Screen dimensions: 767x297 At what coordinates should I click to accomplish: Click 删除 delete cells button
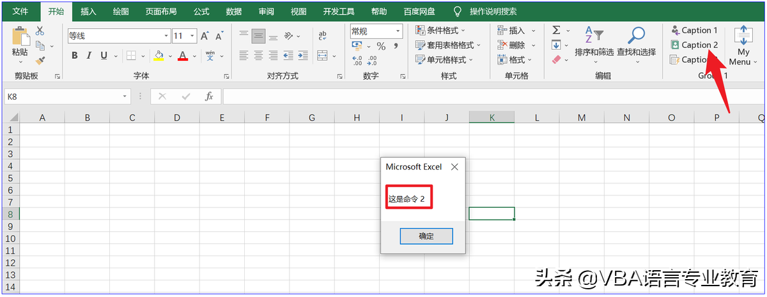[515, 45]
